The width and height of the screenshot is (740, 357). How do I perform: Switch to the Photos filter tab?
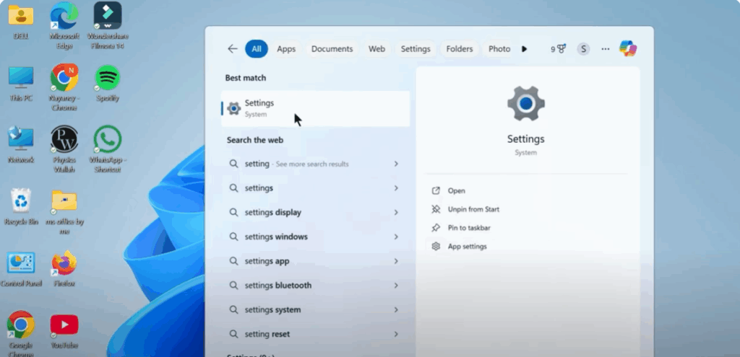pos(499,49)
